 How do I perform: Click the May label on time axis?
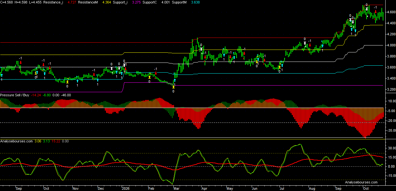(230, 188)
